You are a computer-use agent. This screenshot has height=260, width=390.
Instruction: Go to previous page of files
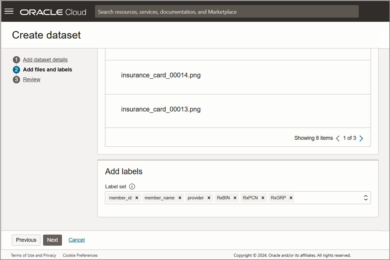click(338, 138)
